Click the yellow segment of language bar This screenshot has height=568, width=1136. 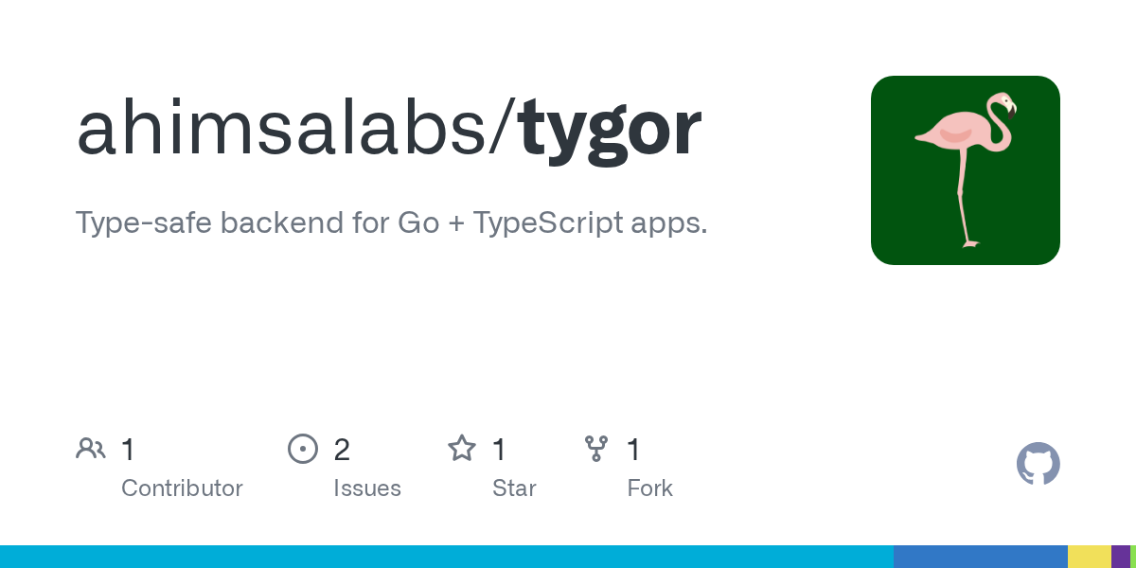(1089, 557)
